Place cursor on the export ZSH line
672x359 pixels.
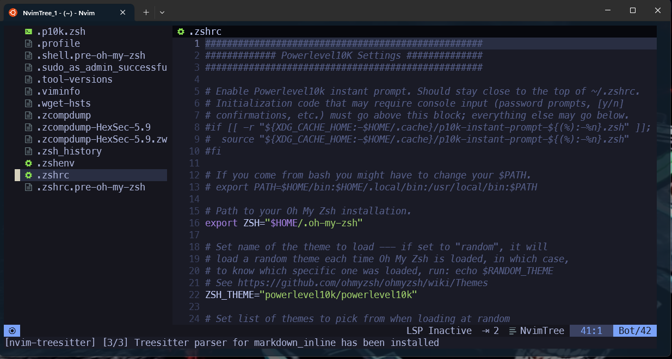coord(284,223)
